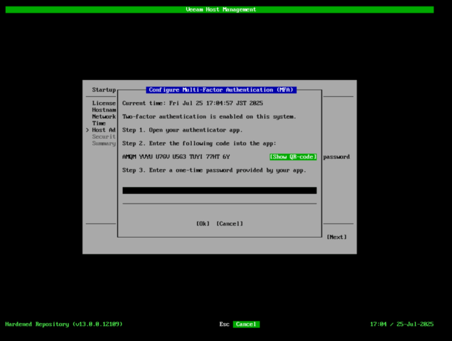The width and height of the screenshot is (452, 341).
Task: Select the greyed Security step in sidebar
Action: [104, 137]
